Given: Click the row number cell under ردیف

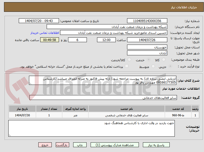Looking at the screenshot, I should click(195, 115).
